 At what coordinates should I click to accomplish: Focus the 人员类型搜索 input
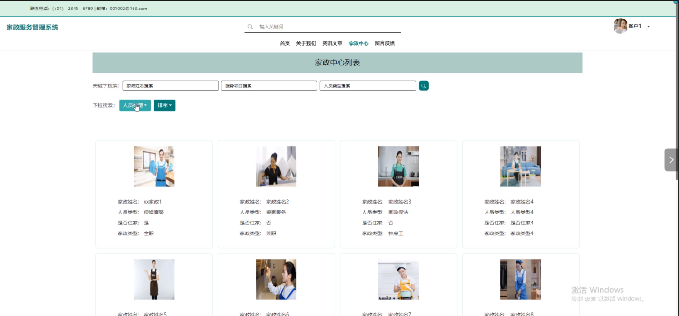coord(368,85)
